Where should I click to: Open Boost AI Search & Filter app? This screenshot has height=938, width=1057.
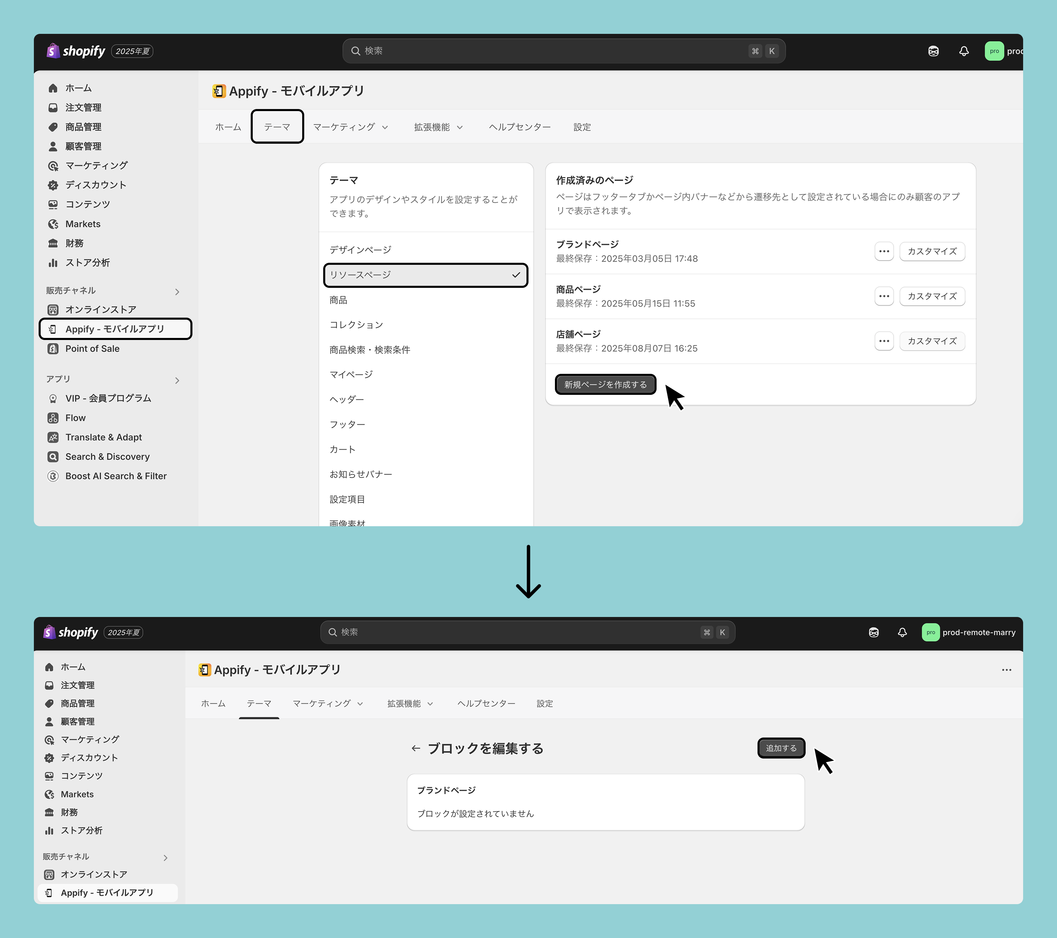point(116,476)
